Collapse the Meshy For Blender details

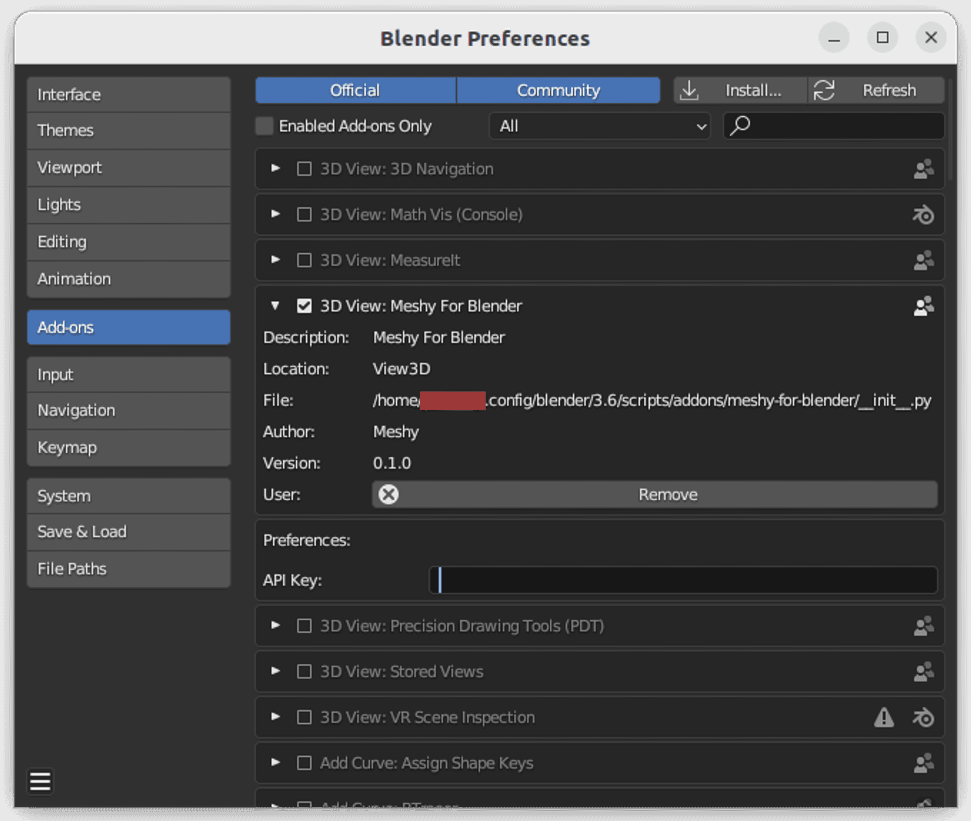click(275, 306)
